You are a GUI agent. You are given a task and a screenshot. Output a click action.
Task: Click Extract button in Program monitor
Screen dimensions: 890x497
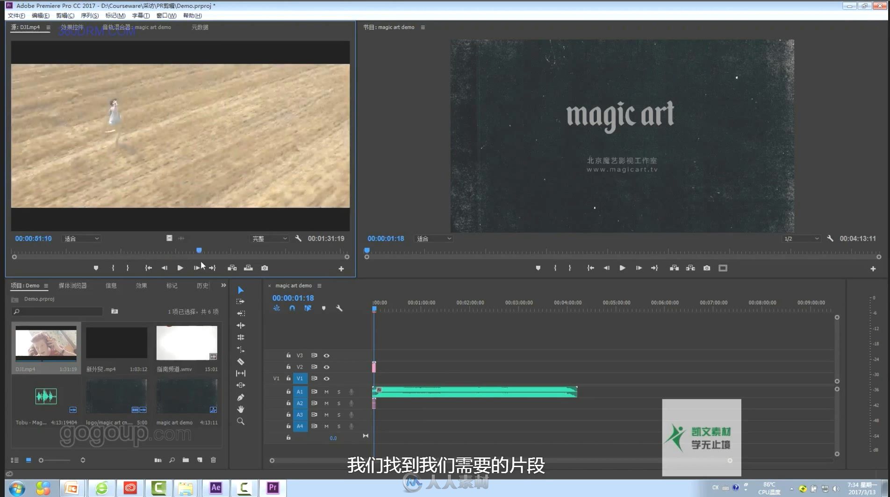click(x=690, y=268)
